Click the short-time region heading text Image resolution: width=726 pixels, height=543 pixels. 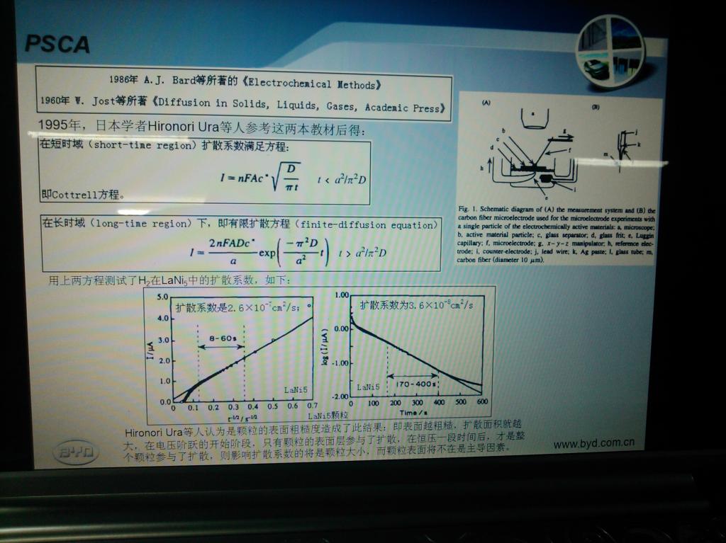164,145
